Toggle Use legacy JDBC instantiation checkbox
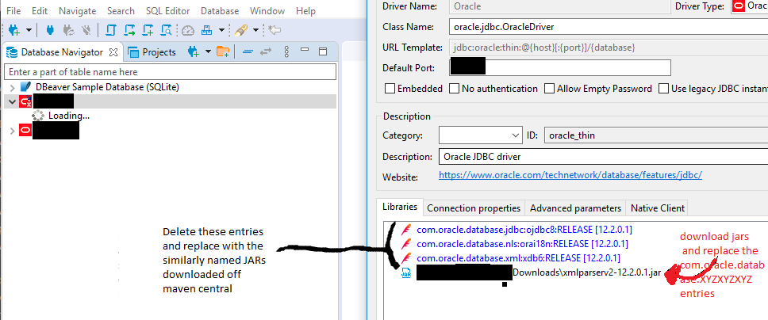This screenshot has width=768, height=320. click(663, 89)
